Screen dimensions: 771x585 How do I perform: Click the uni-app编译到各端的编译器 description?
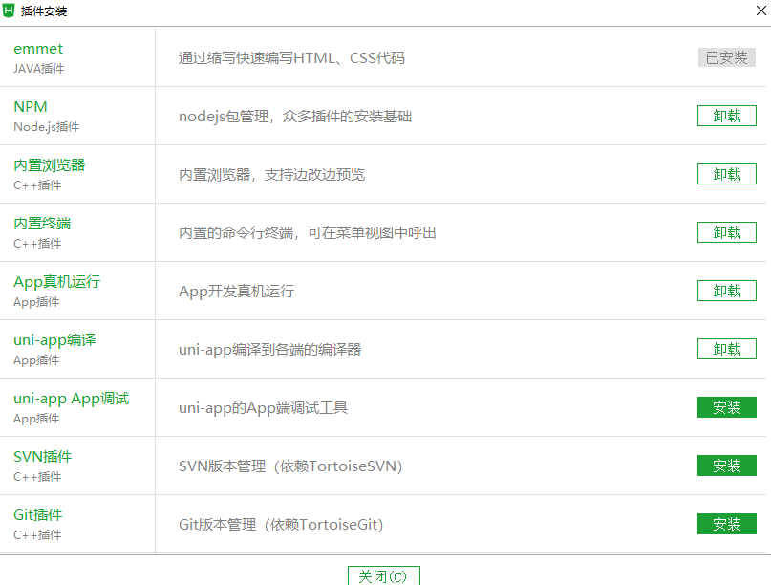coord(270,349)
